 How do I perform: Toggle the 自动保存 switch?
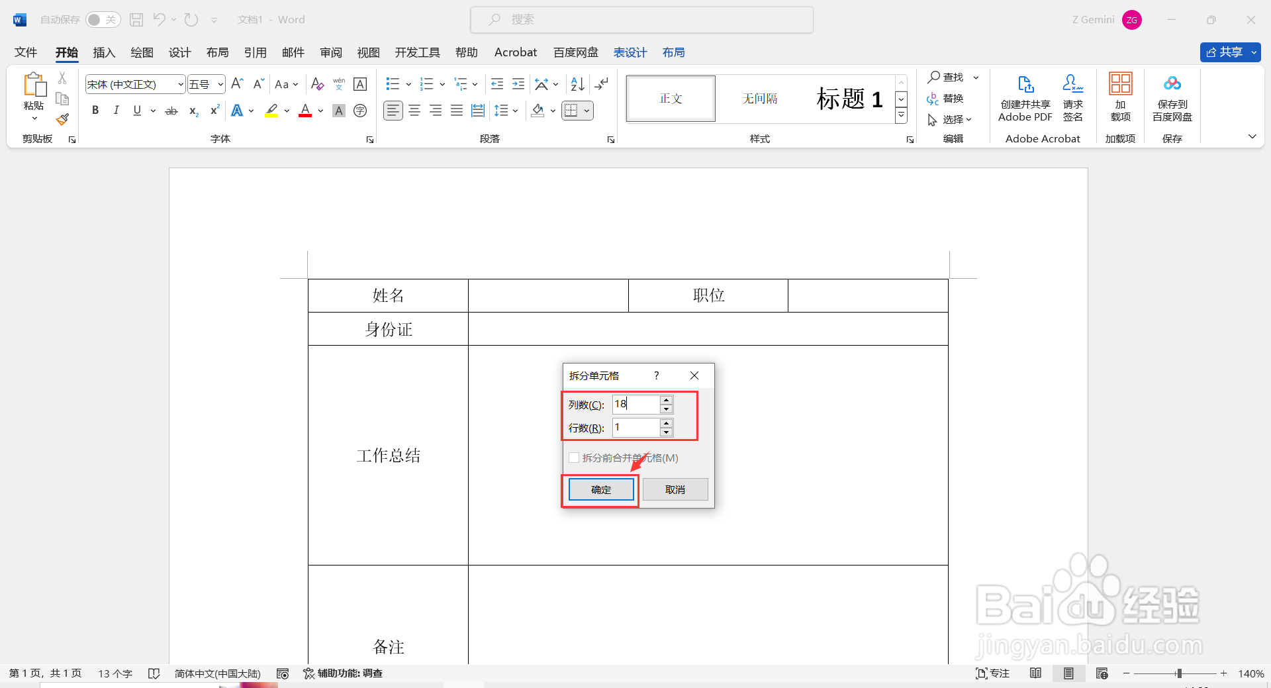coord(103,19)
